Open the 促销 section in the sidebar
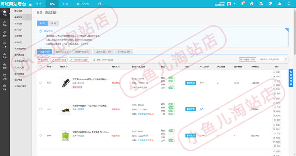Image resolution: width=296 pixels, height=156 pixels. (4, 24)
